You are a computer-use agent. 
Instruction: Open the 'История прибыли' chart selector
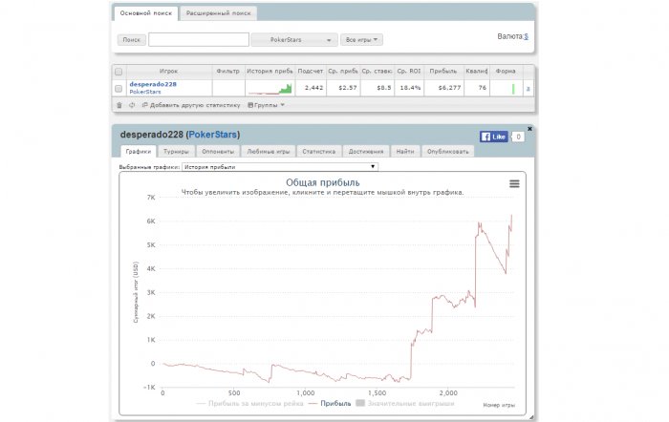280,167
